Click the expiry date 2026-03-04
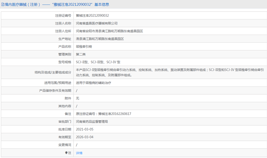This screenshot has width=267, height=158. pyautogui.click(x=84, y=137)
